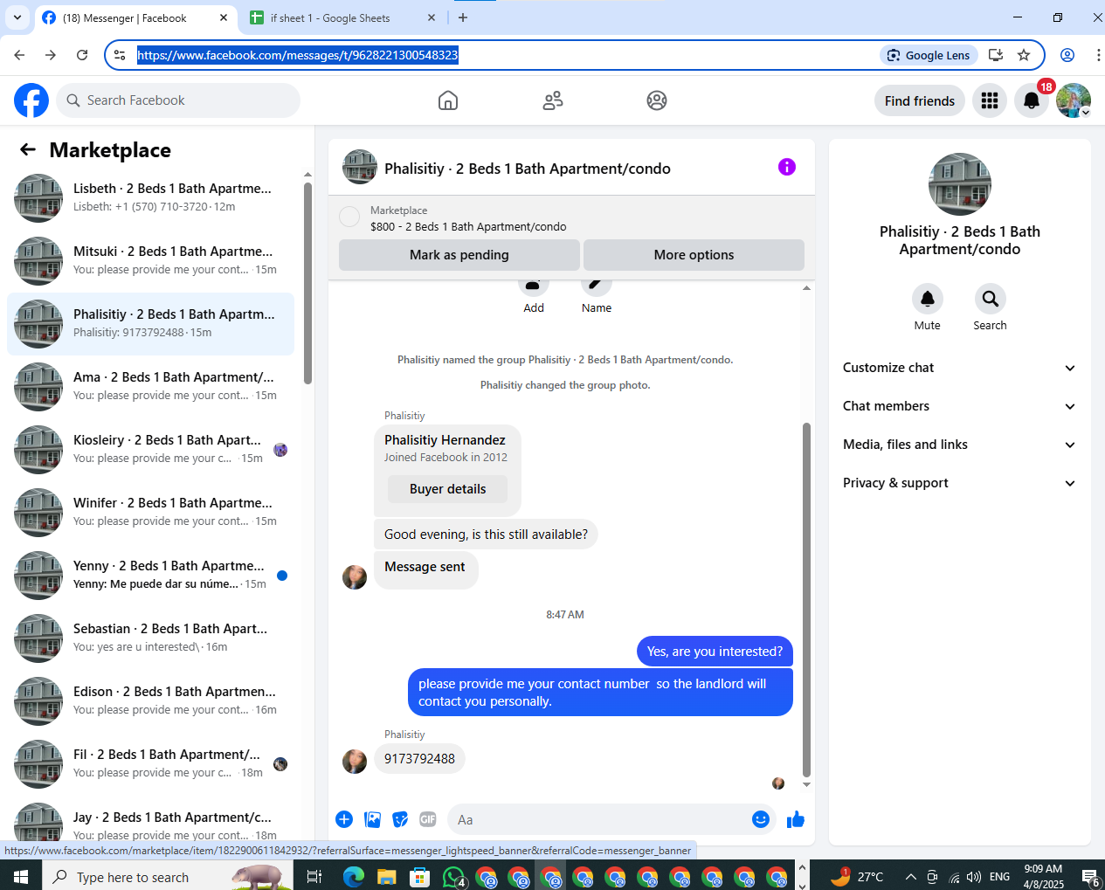1105x890 pixels.
Task: Open the Lisbeth conversation
Action: click(150, 198)
